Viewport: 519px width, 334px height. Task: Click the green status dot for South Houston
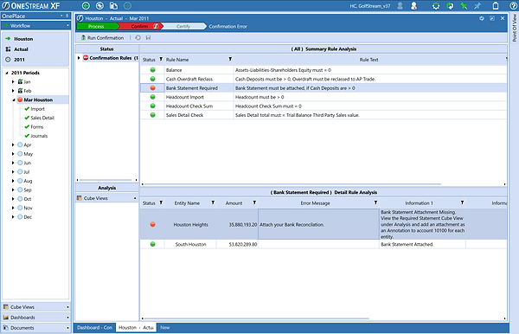pos(152,244)
